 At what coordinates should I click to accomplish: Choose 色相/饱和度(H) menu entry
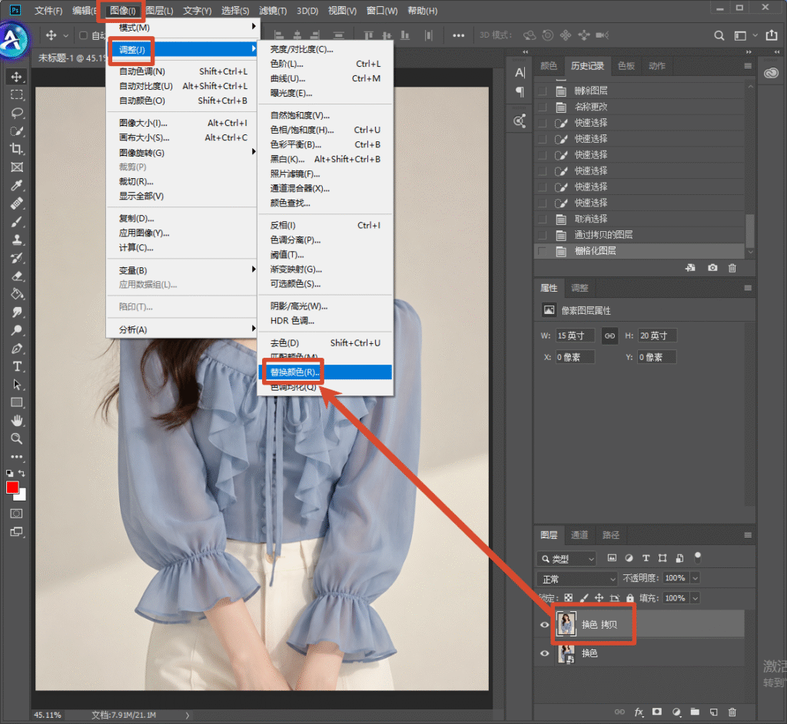point(325,130)
